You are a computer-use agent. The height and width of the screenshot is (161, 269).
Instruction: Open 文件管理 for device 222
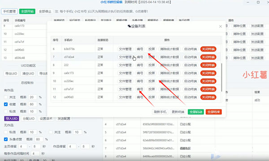pyautogui.click(x=125, y=65)
